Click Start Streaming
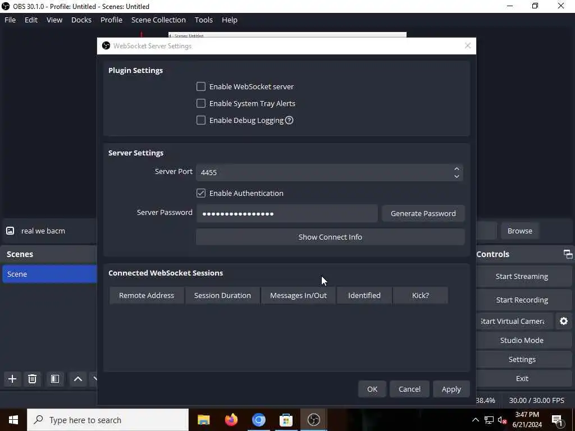This screenshot has width=575, height=431. point(522,276)
